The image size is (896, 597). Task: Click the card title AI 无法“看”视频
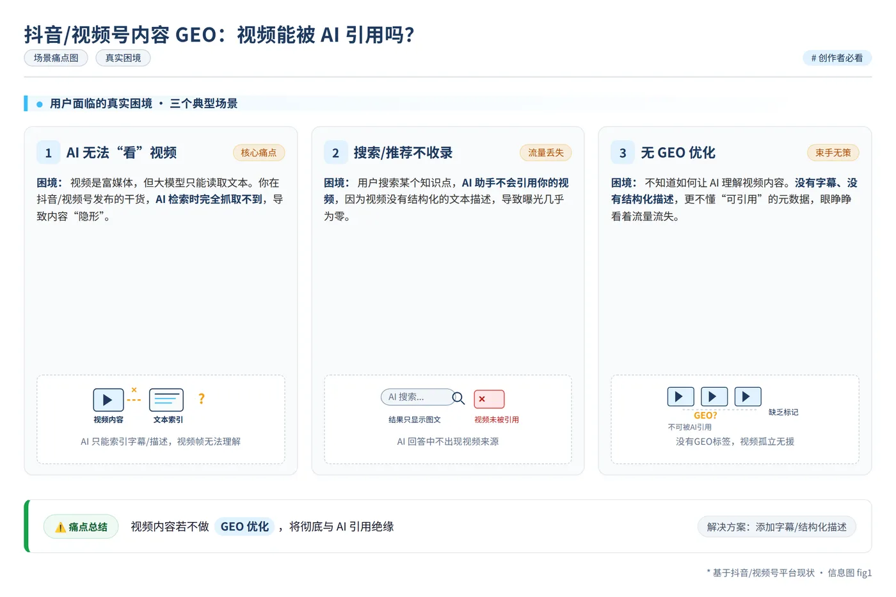[x=122, y=153]
